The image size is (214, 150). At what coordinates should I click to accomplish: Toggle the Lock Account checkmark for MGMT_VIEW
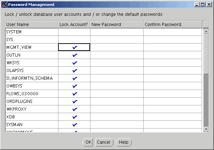(x=74, y=47)
